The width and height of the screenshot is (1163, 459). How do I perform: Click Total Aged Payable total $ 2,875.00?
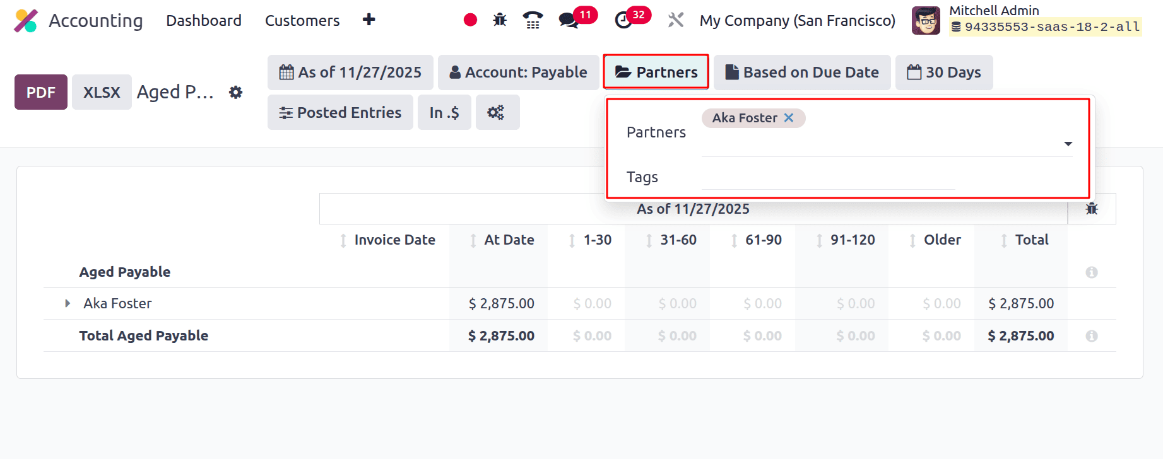click(x=1021, y=335)
